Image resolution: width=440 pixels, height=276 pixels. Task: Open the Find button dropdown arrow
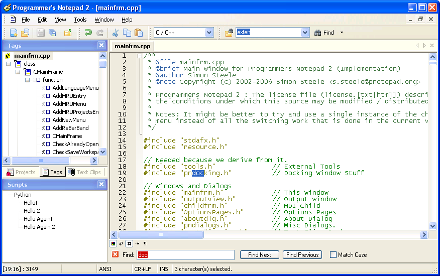[x=342, y=33]
